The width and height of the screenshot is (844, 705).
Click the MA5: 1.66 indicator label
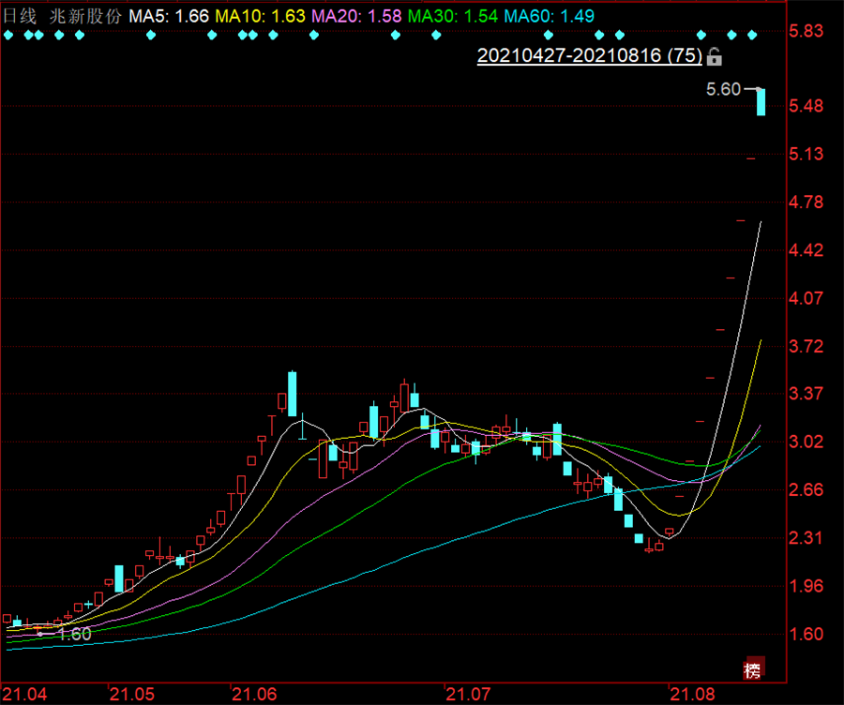coord(169,16)
